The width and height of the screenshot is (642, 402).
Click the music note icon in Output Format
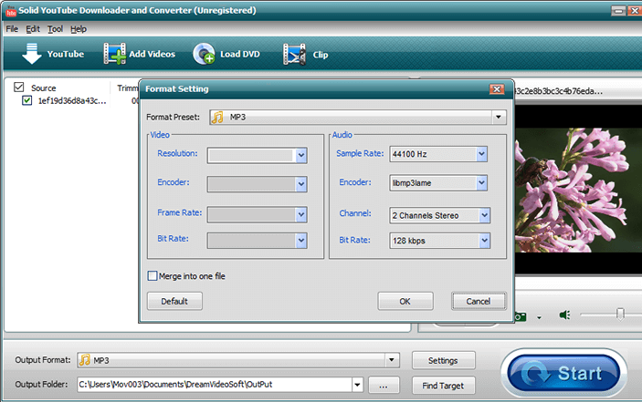tap(85, 360)
